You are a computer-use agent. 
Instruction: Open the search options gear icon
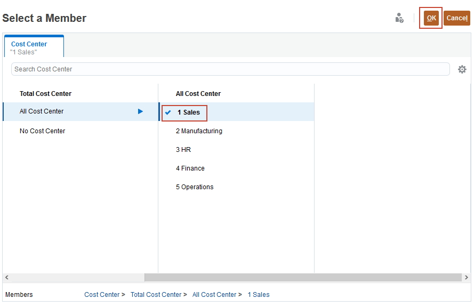[x=462, y=69]
